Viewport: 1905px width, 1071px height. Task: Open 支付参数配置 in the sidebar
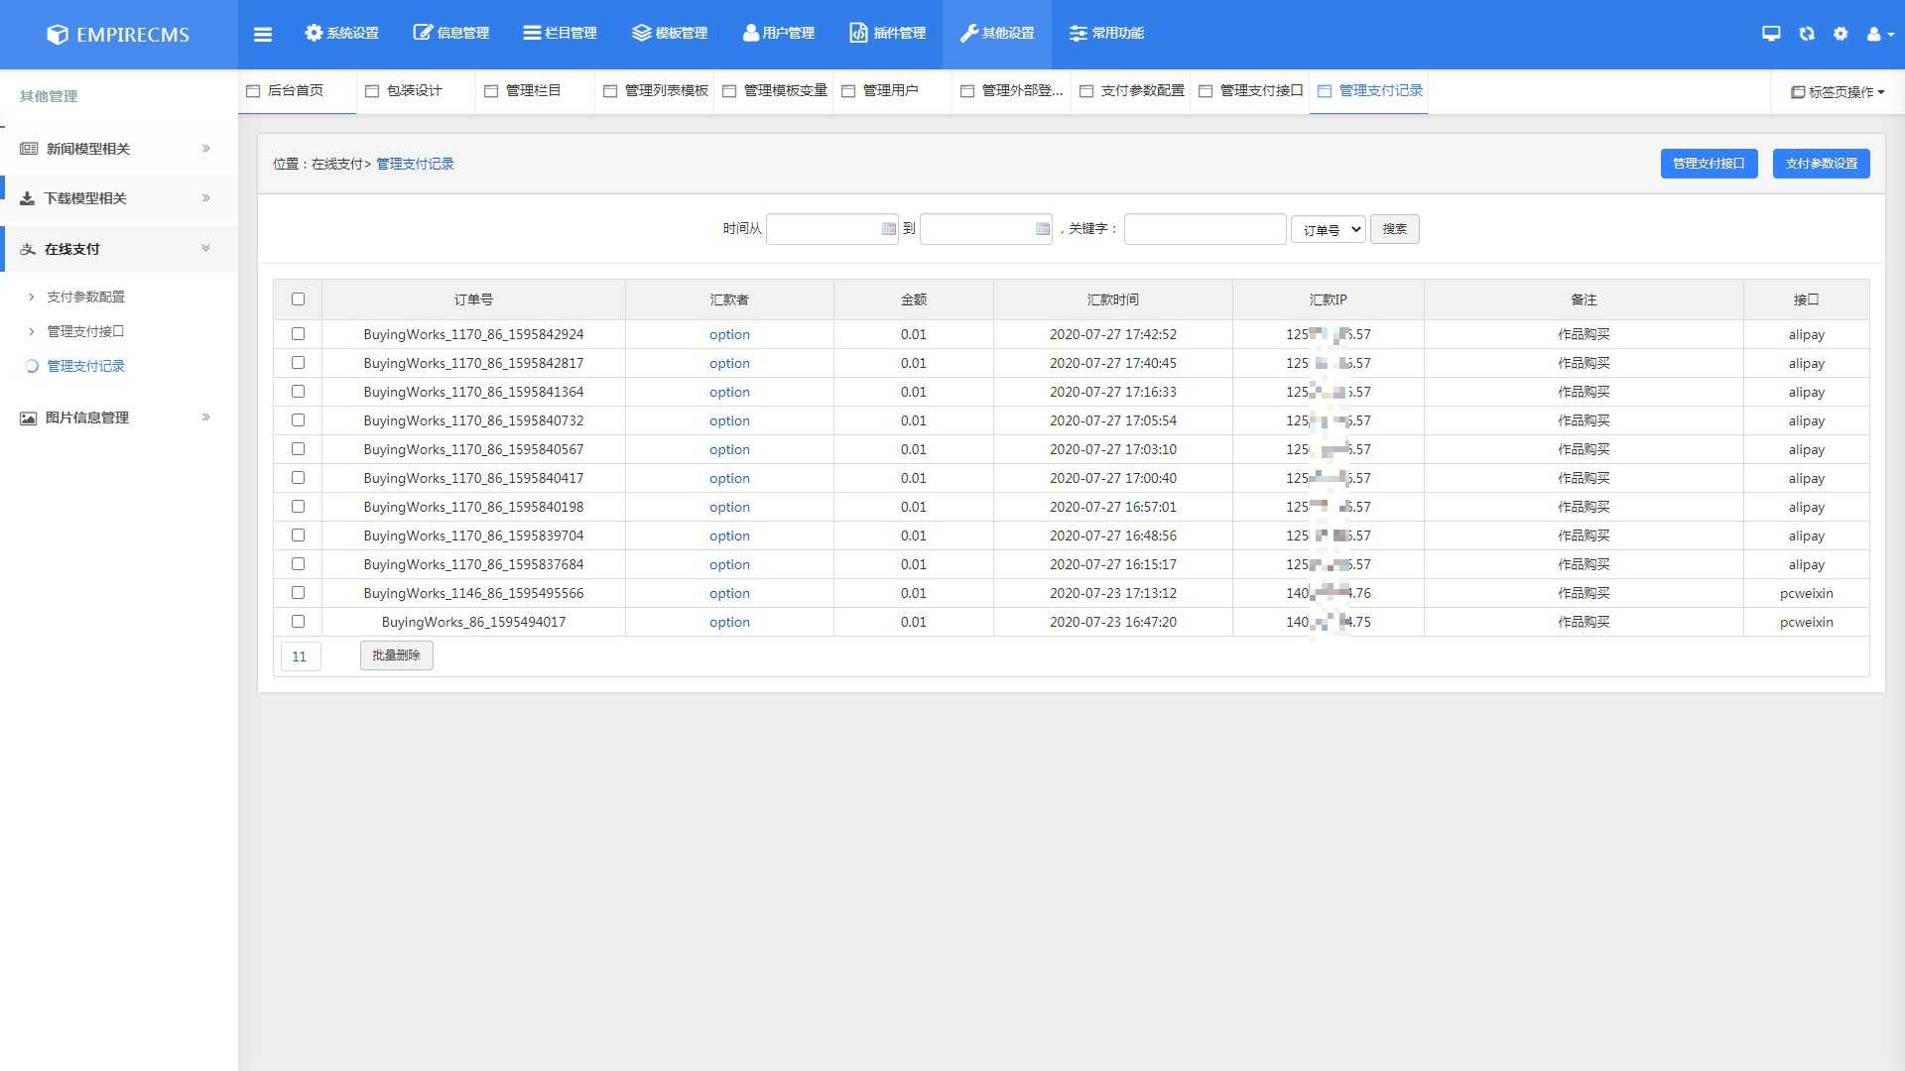(85, 297)
